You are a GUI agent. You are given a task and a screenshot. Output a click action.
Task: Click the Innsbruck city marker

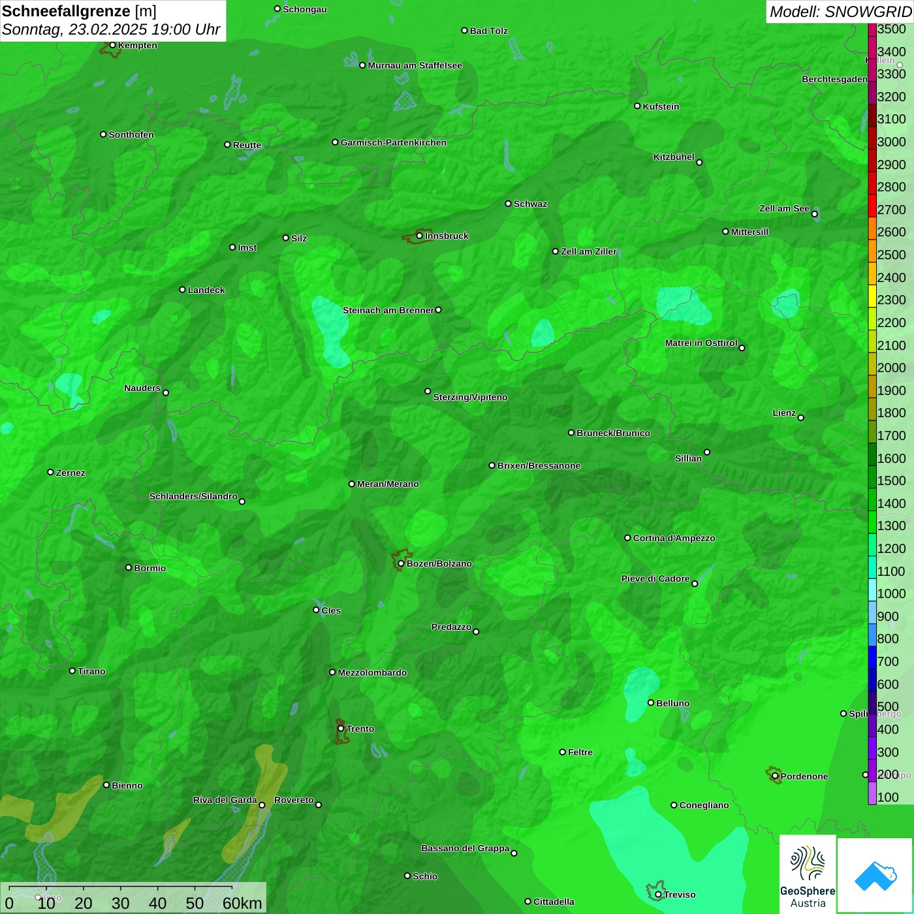coord(419,236)
